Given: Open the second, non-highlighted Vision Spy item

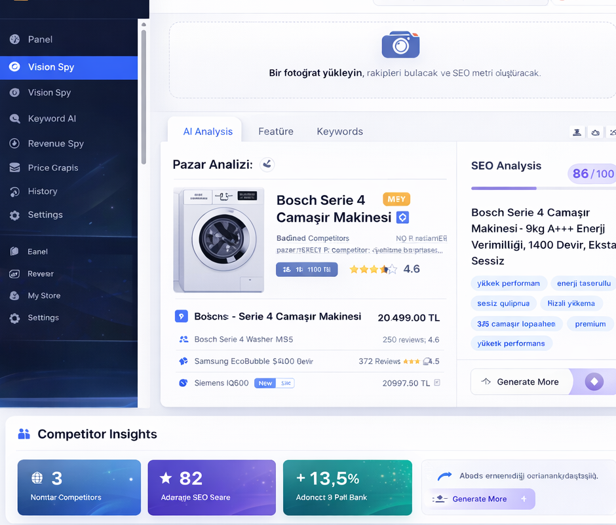Looking at the screenshot, I should pos(69,92).
